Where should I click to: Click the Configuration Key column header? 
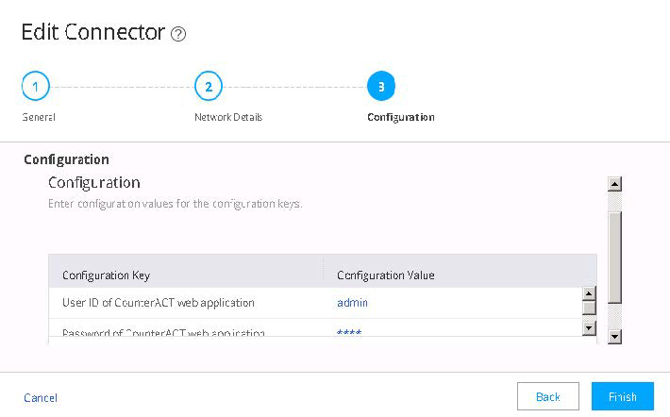pyautogui.click(x=106, y=275)
